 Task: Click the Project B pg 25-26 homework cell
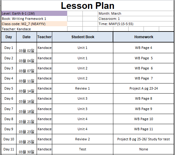[144, 139]
